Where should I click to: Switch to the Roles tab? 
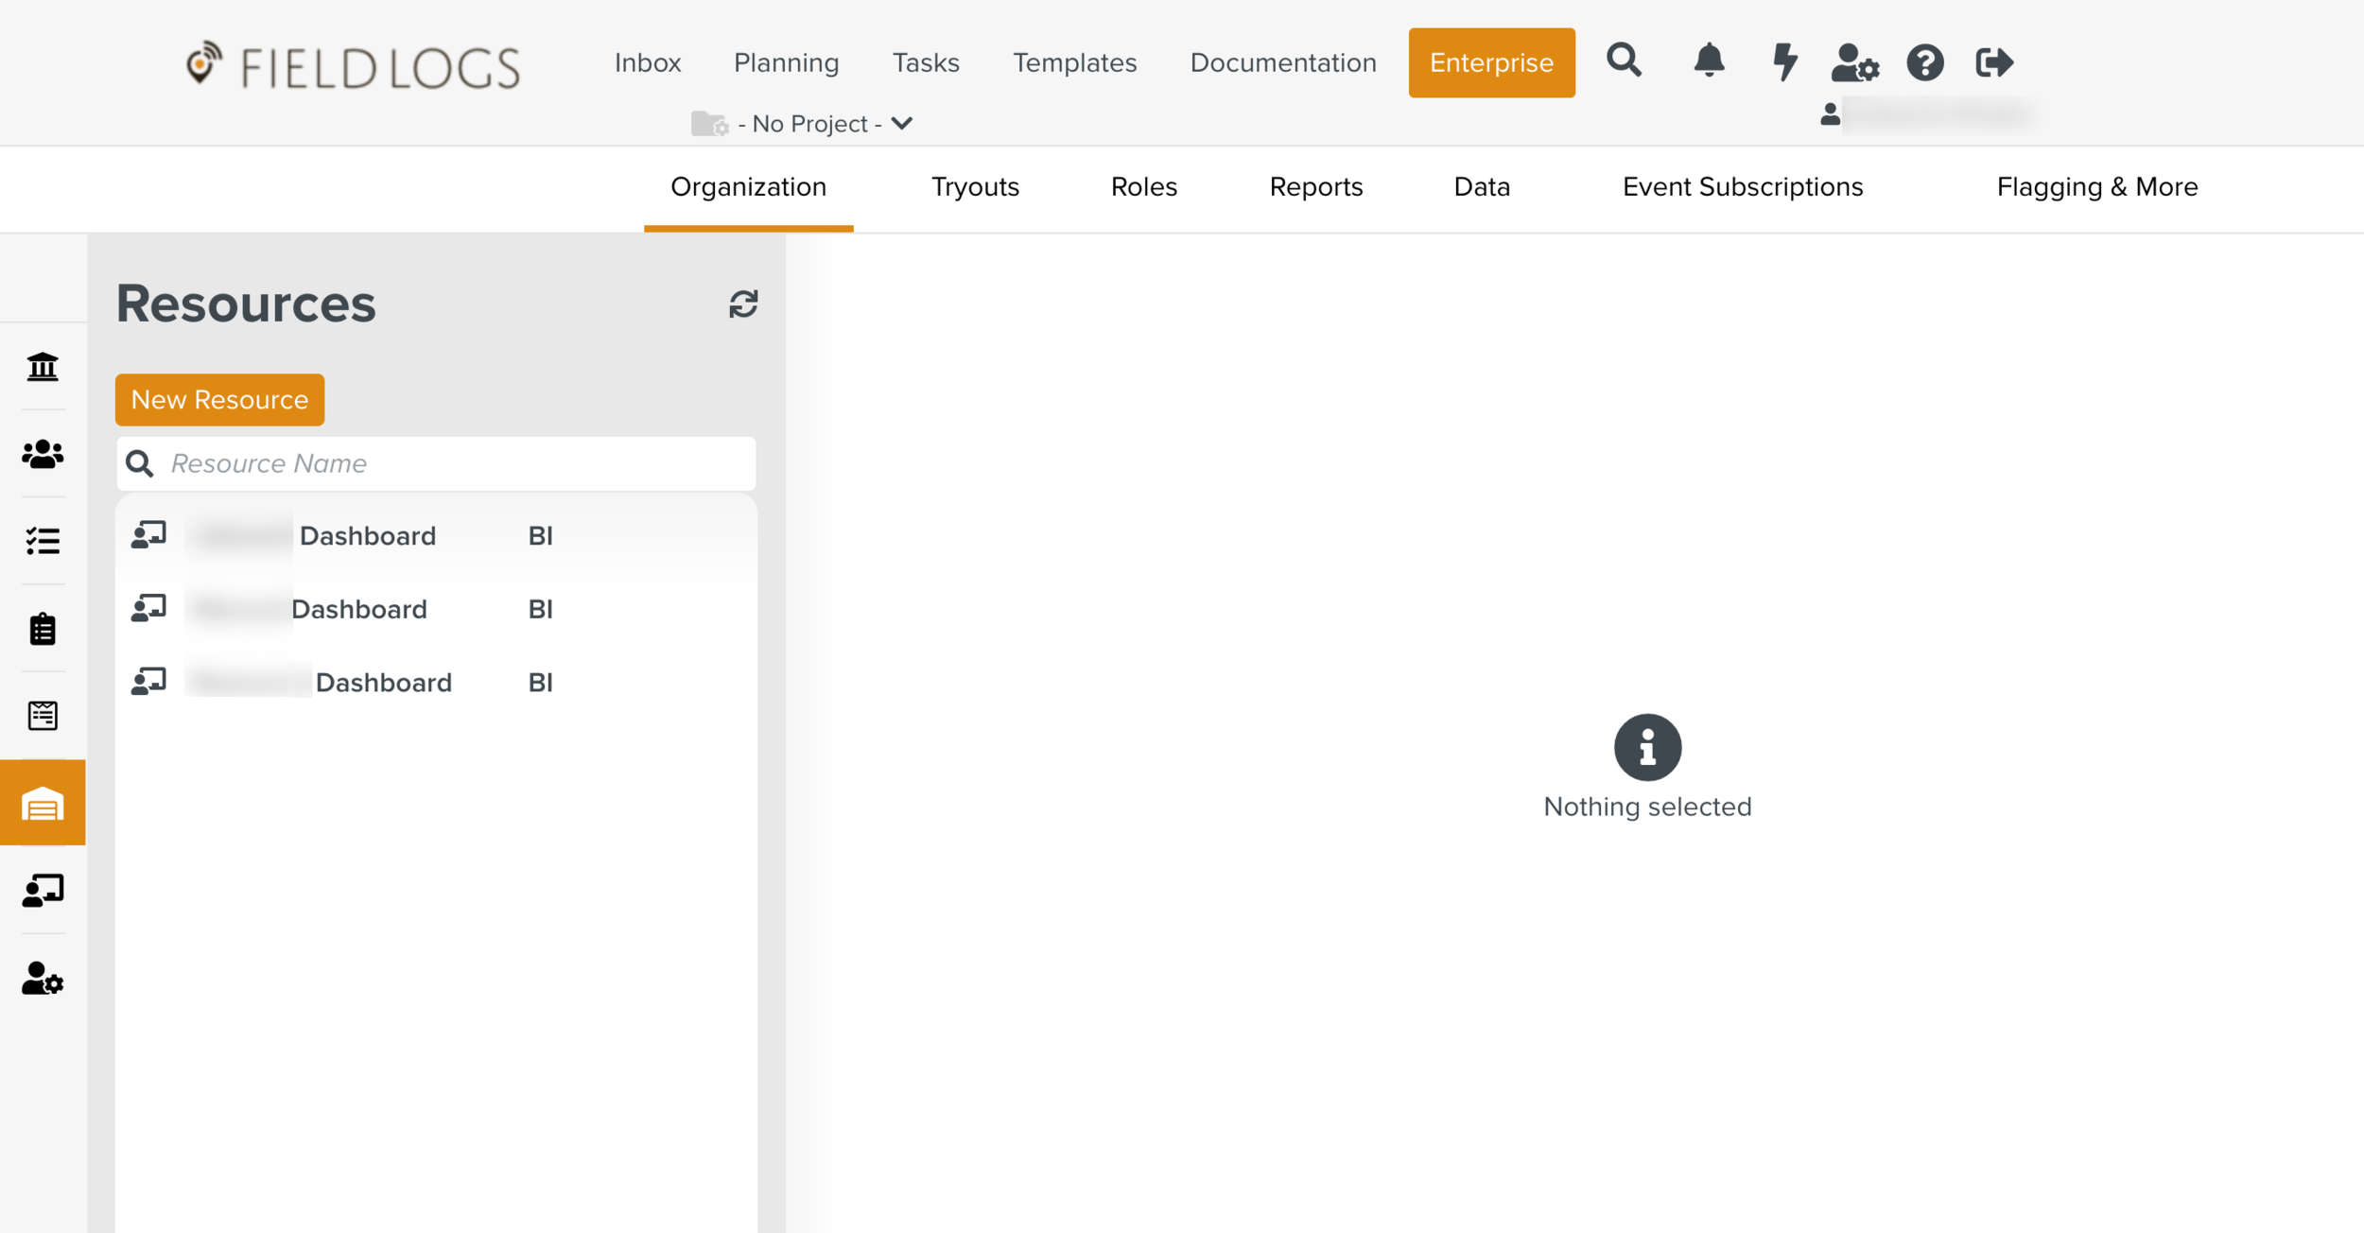pos(1143,187)
